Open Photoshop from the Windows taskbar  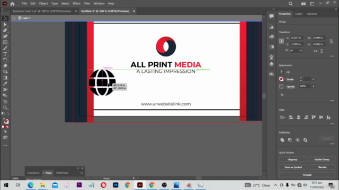pos(115,185)
